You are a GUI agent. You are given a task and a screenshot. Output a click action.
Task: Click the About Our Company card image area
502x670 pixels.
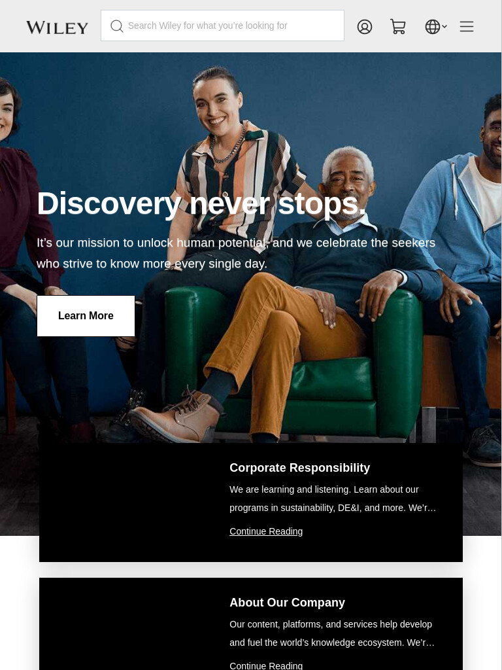point(128,624)
